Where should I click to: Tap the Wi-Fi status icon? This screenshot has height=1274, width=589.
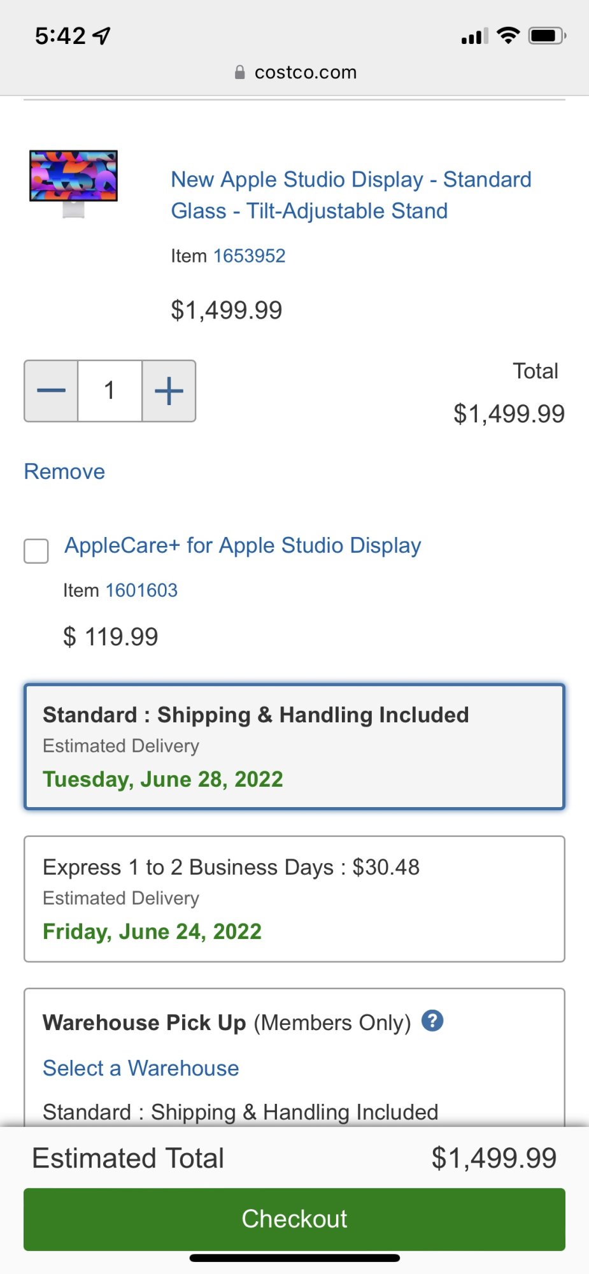(507, 36)
